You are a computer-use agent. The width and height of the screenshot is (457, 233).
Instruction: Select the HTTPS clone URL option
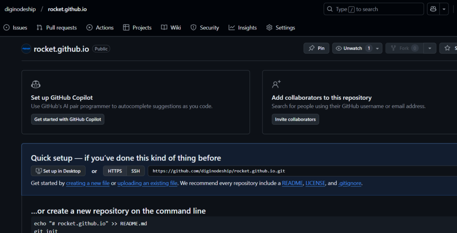[x=115, y=171]
